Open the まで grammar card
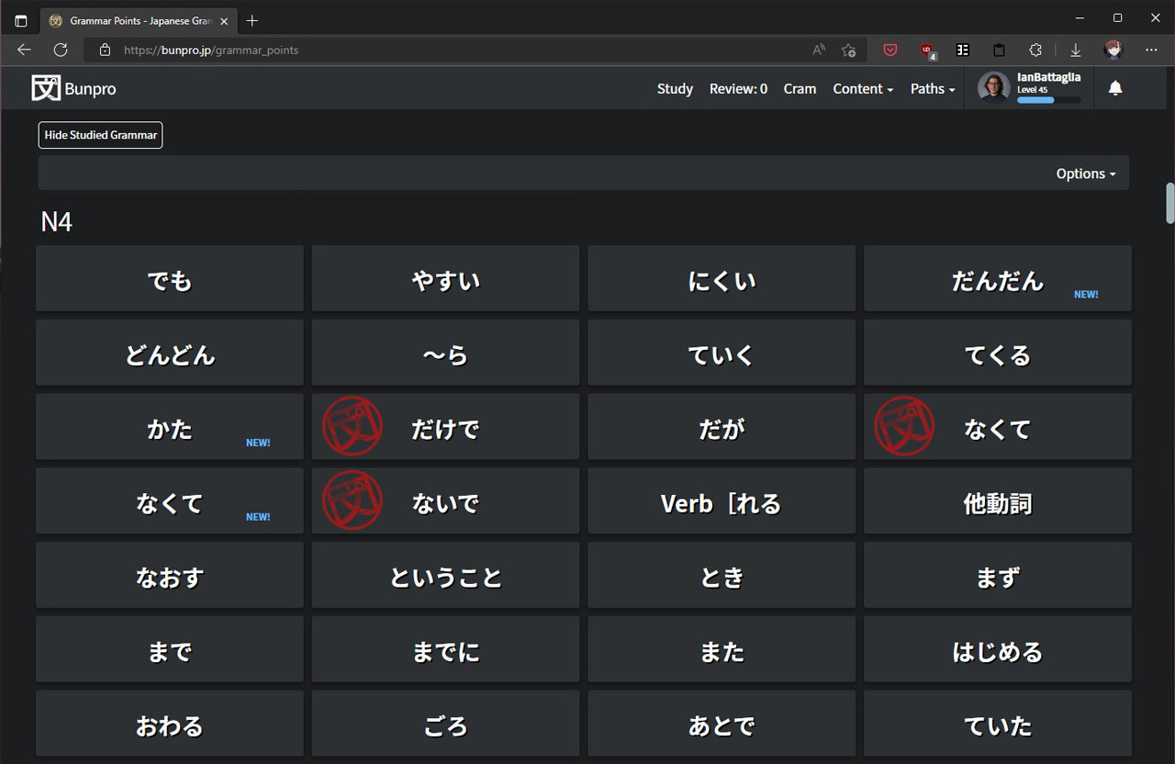The image size is (1175, 764). (x=170, y=650)
